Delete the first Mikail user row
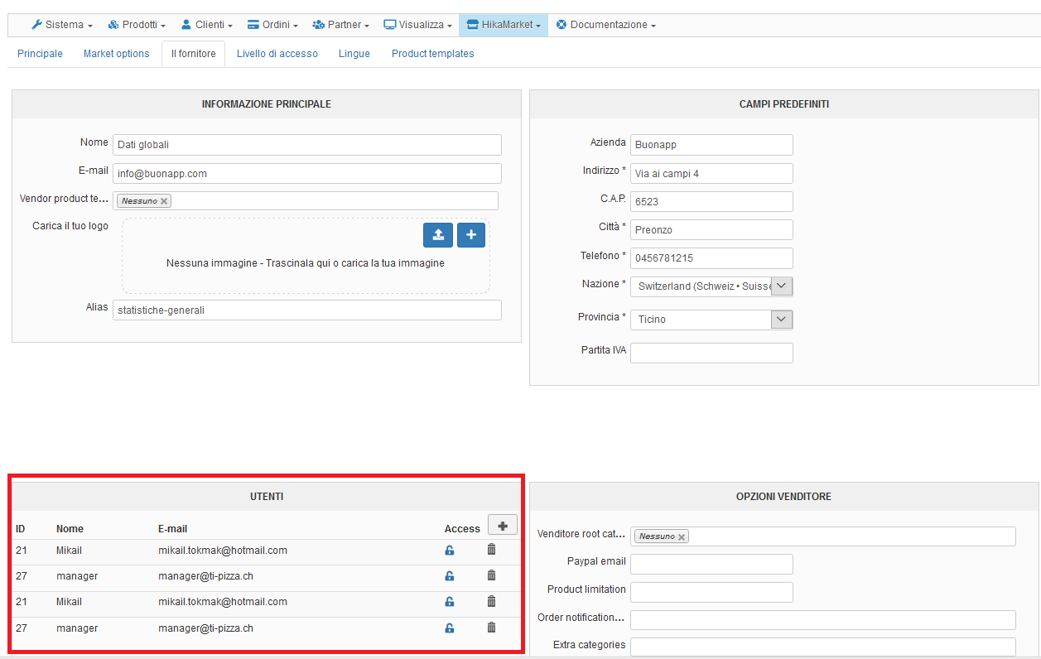This screenshot has width=1041, height=659. pos(491,550)
